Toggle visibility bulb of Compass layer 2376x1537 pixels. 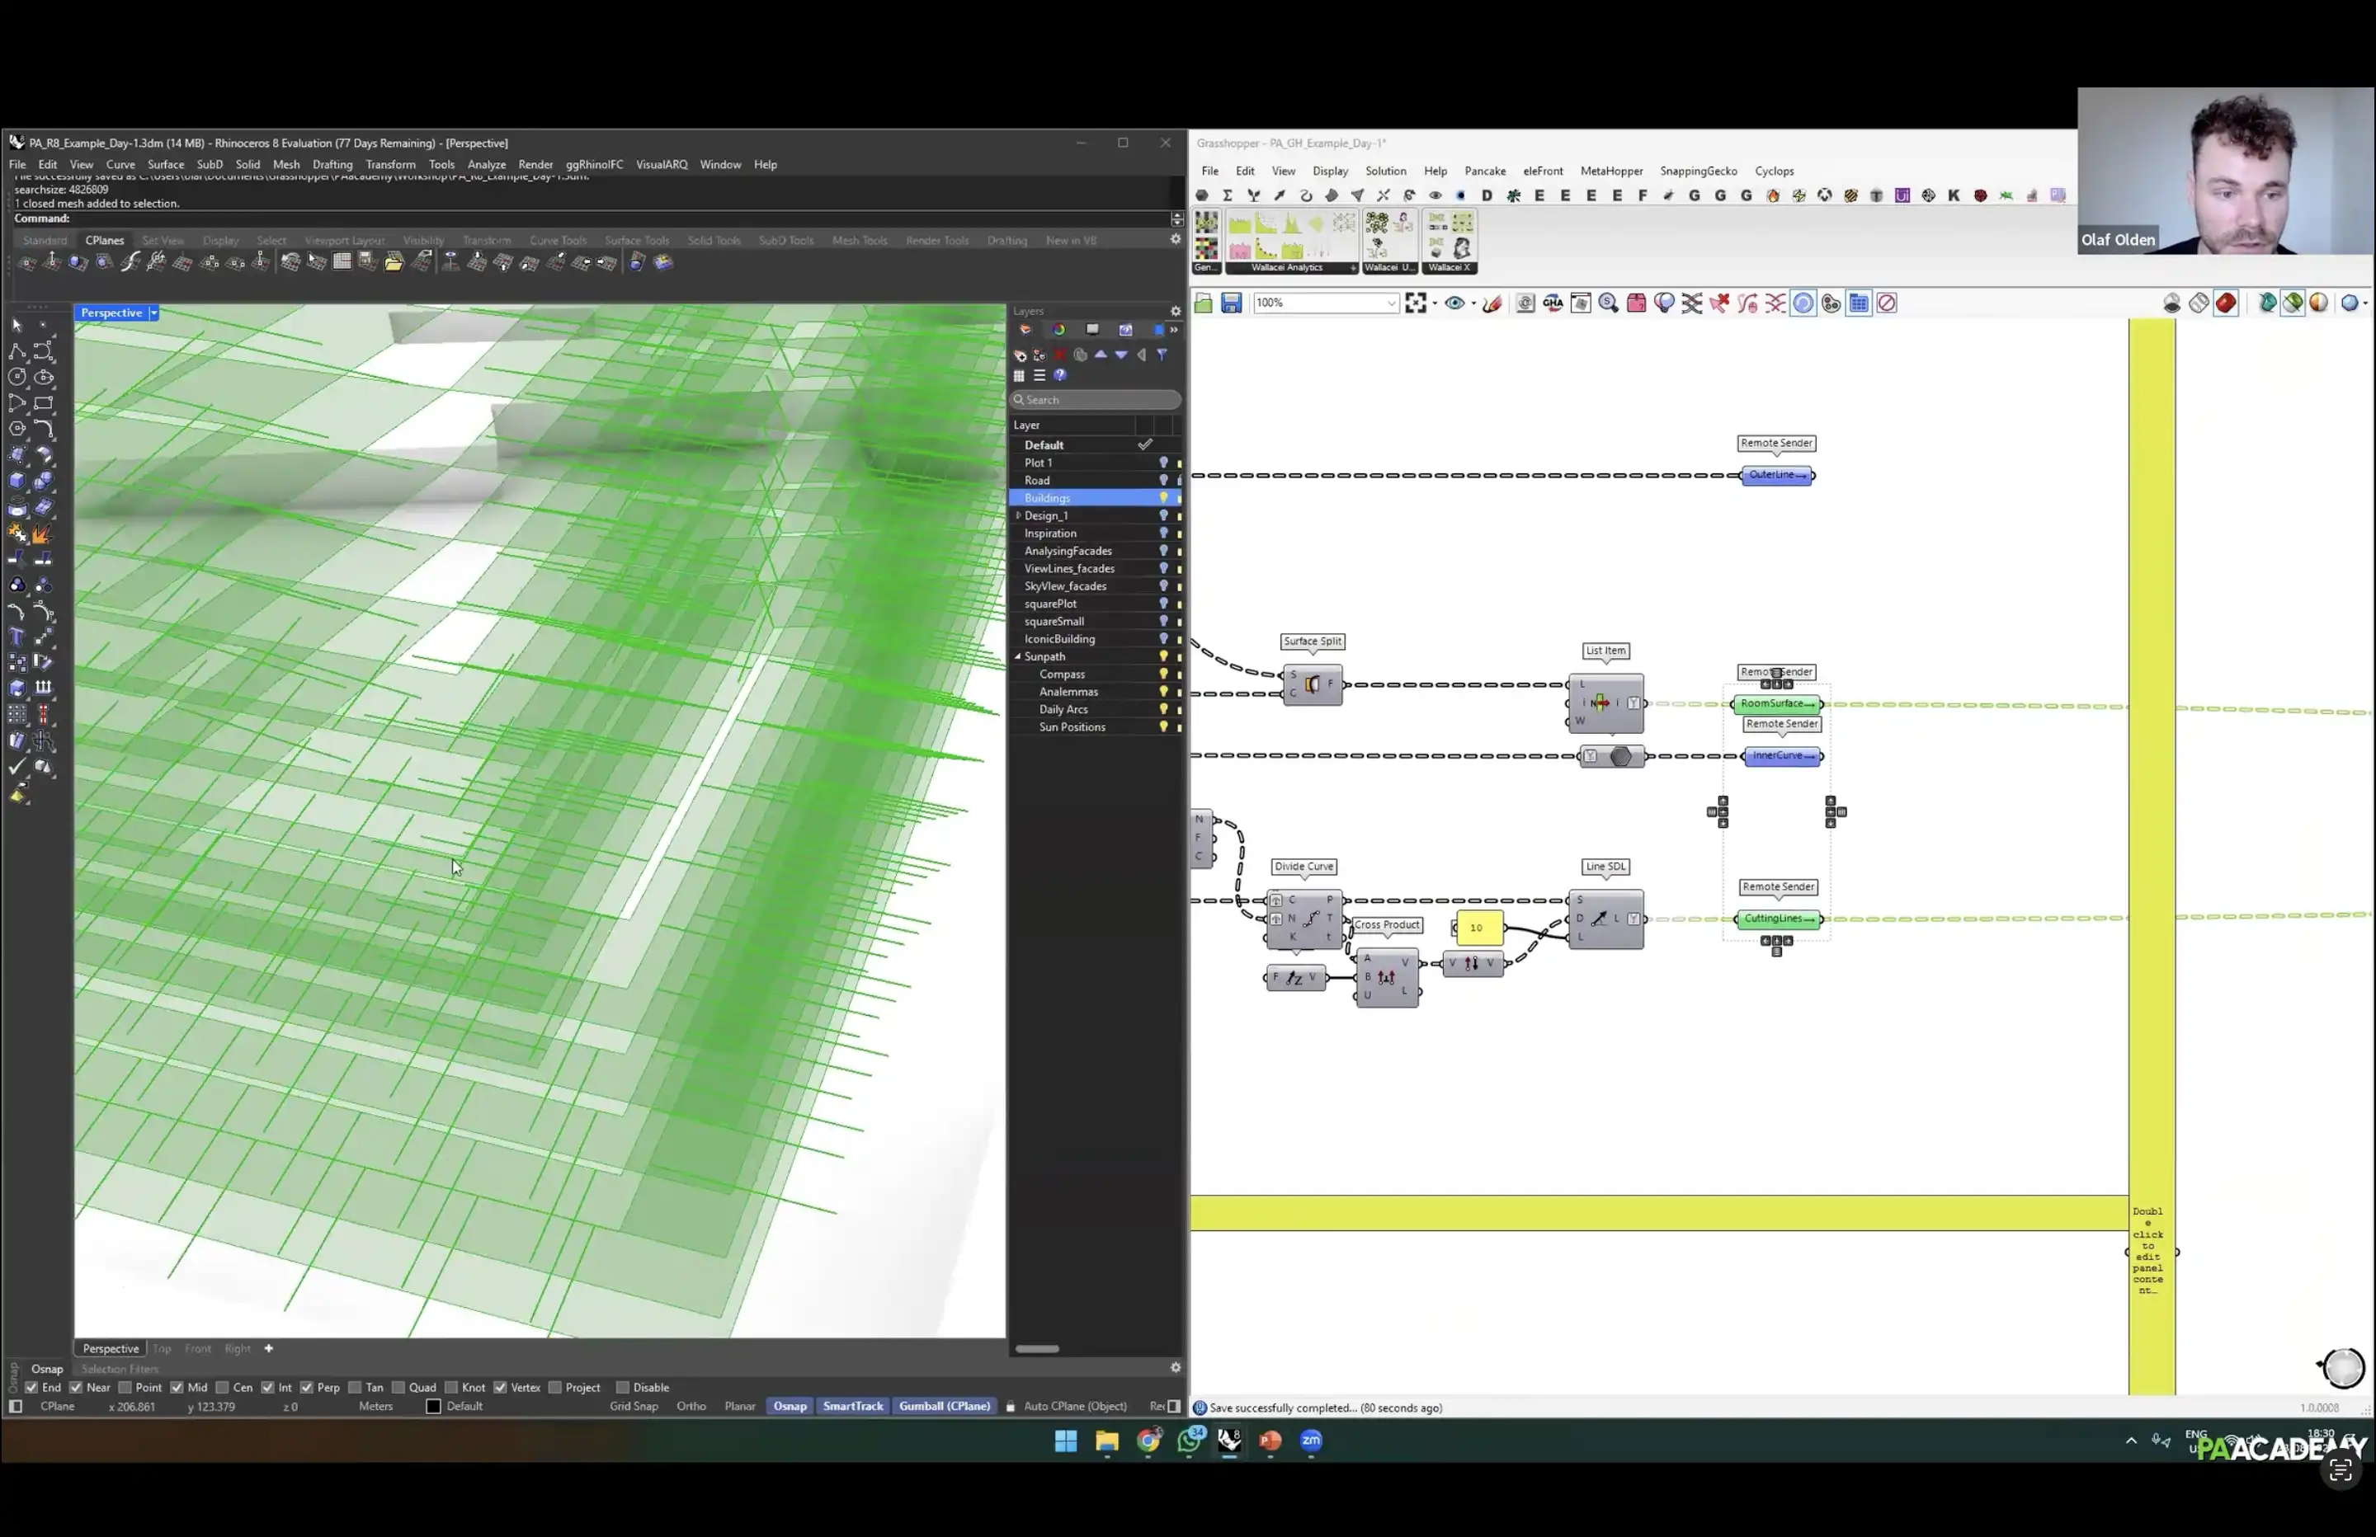[1163, 674]
